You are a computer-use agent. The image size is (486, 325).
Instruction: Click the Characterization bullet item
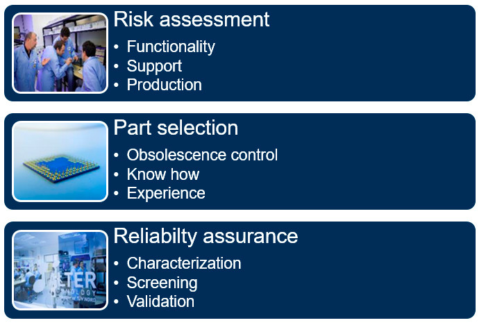(184, 263)
